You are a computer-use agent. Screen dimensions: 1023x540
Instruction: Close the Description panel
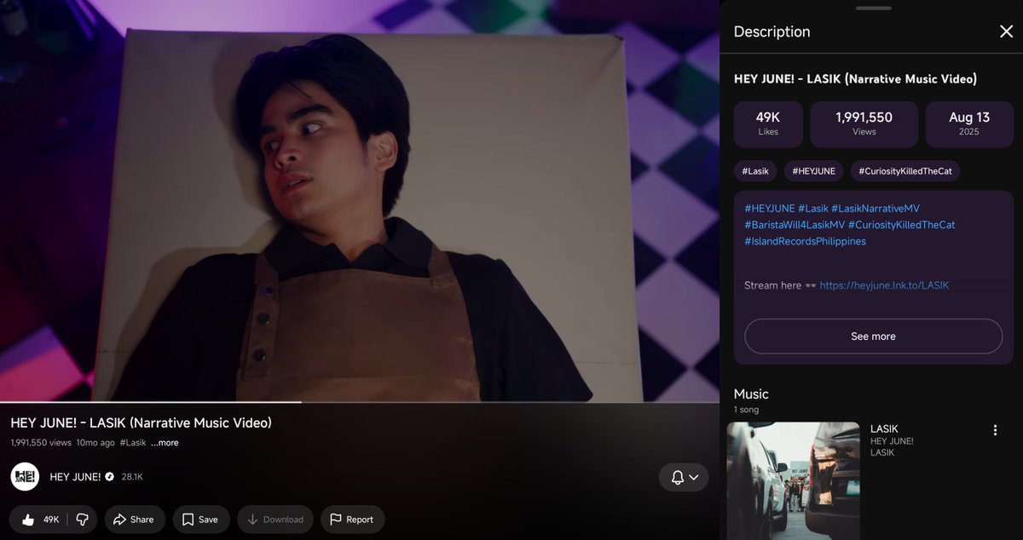(1006, 32)
